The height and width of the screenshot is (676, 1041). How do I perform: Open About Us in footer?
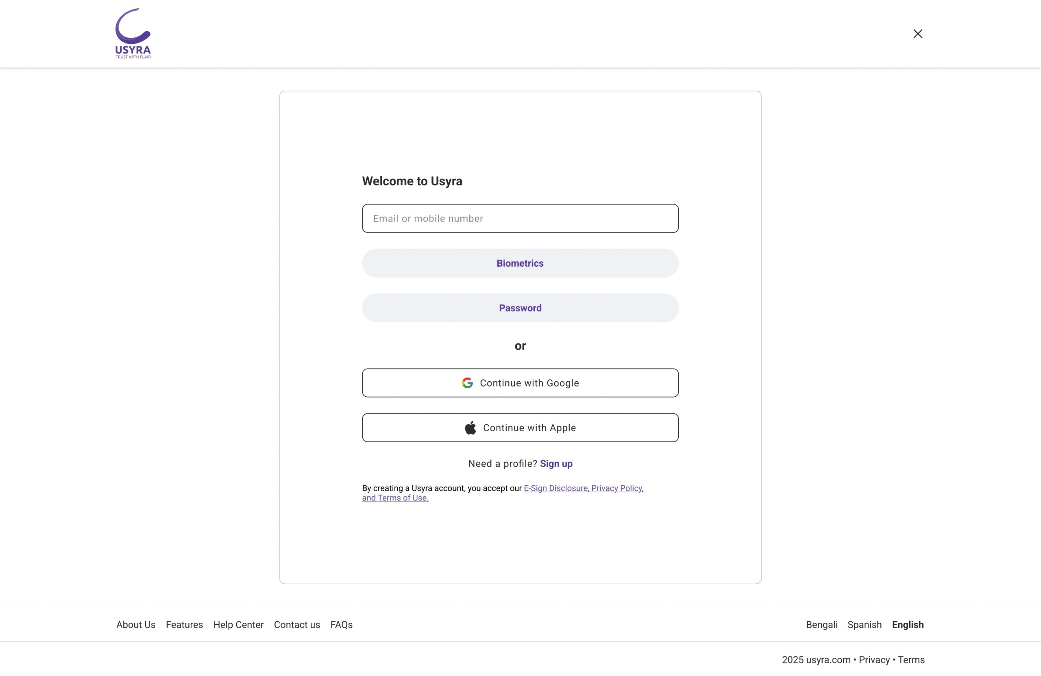135,624
